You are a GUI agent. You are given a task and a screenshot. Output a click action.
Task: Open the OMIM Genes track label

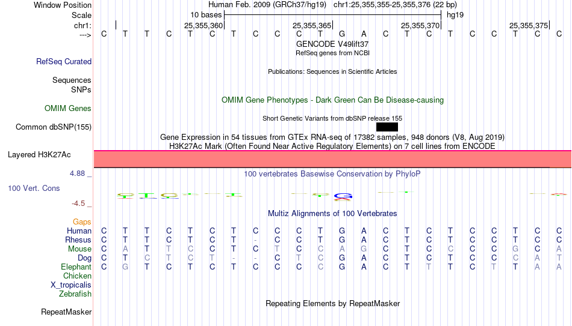[x=68, y=109]
